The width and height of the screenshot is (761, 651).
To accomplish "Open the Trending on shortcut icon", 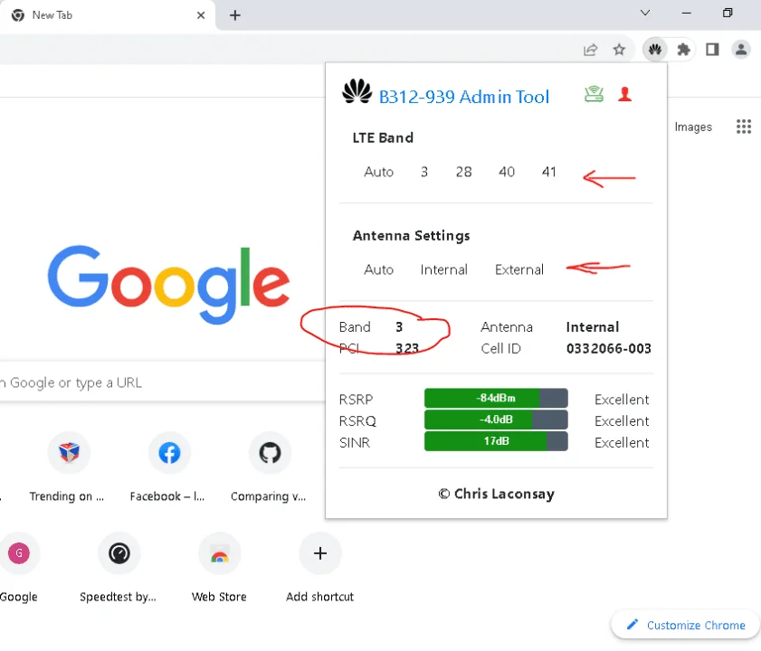I will [x=69, y=453].
